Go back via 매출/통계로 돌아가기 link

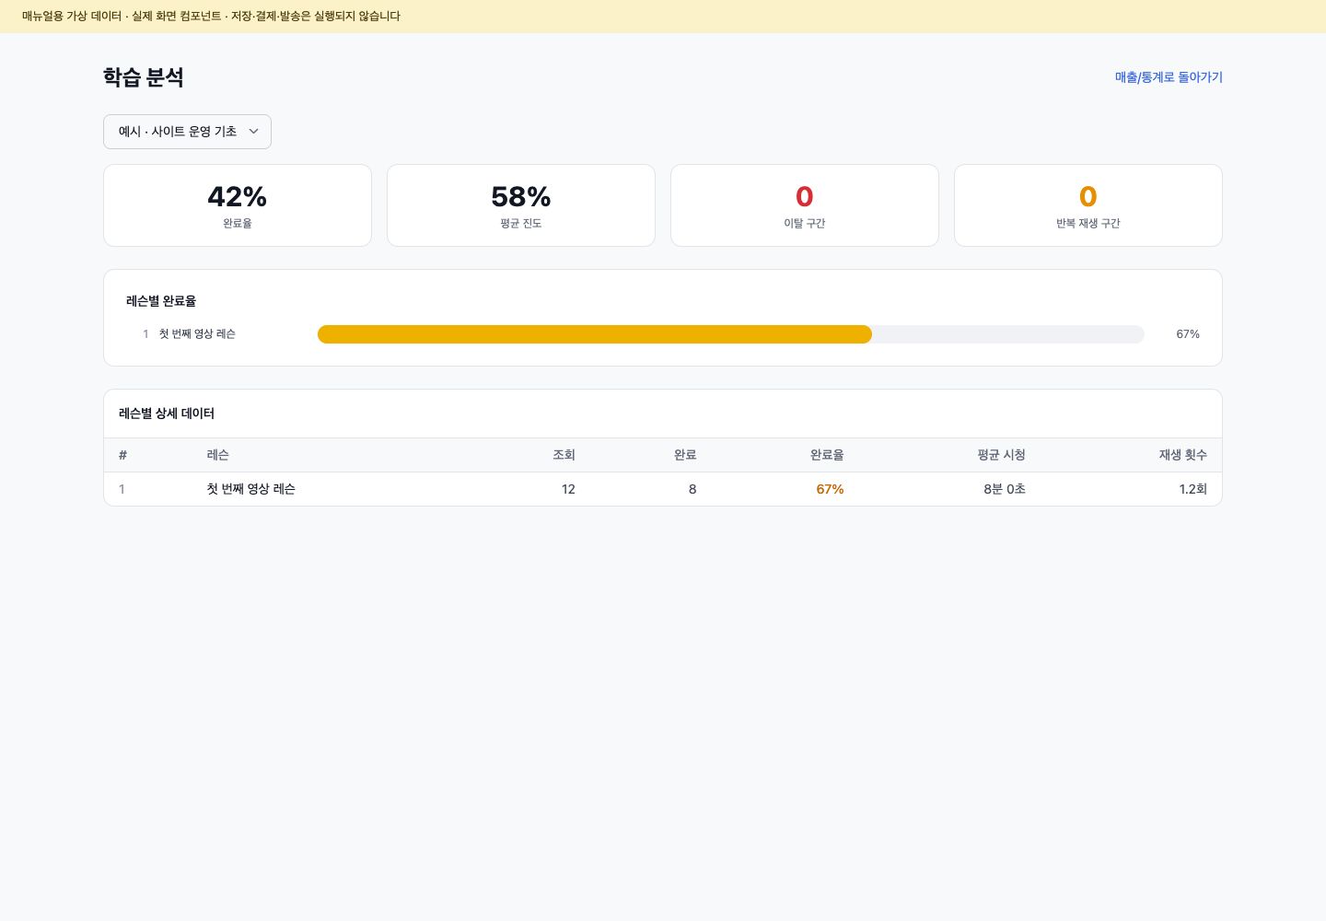1169,77
